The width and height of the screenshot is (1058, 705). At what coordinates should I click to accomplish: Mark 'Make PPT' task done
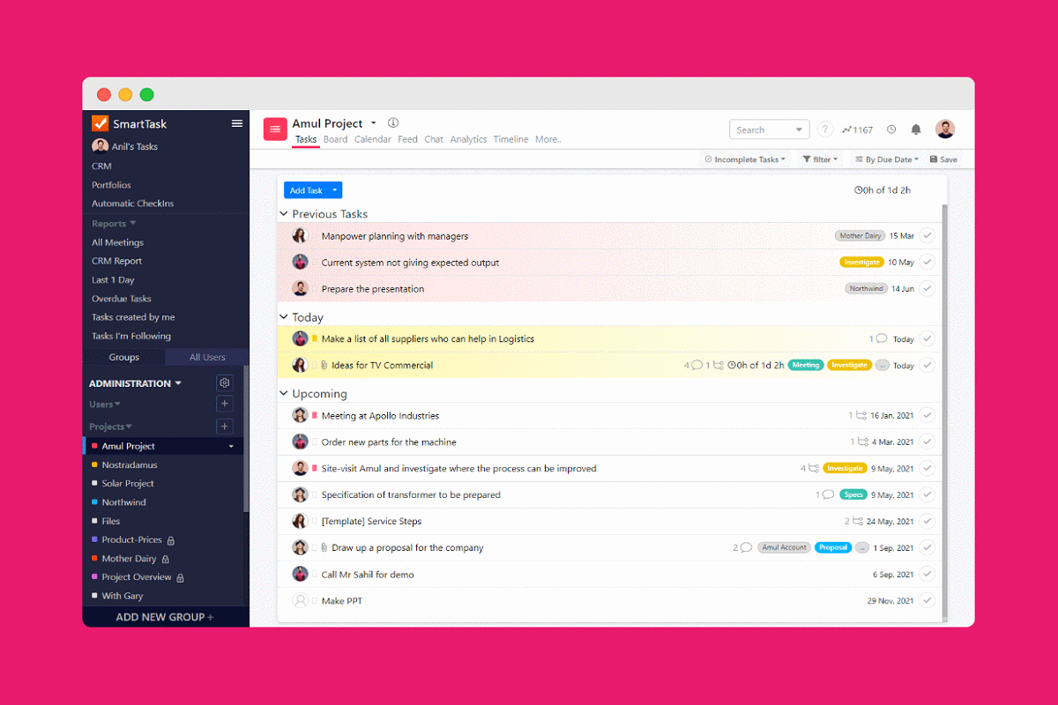pyautogui.click(x=927, y=600)
